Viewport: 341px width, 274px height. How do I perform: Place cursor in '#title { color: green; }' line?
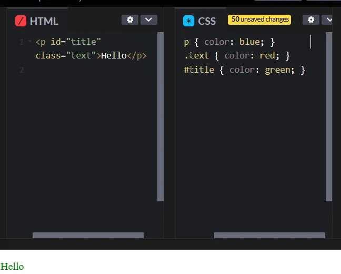point(245,70)
